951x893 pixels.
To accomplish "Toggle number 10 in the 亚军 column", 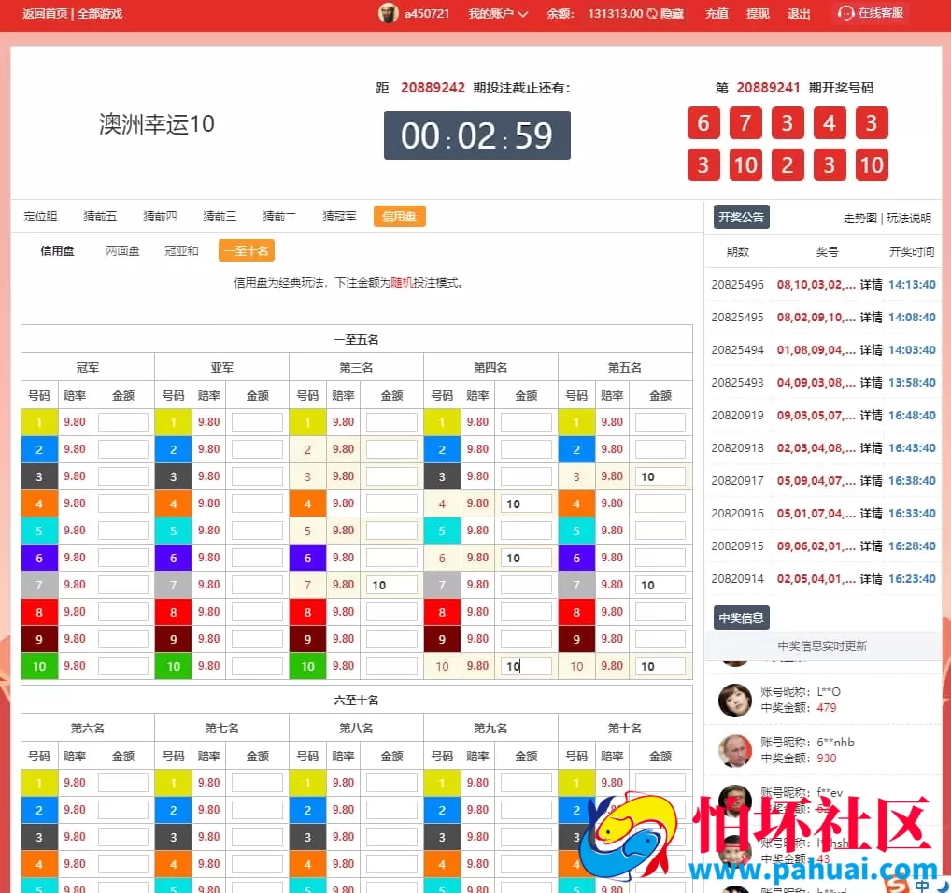I will [x=174, y=666].
